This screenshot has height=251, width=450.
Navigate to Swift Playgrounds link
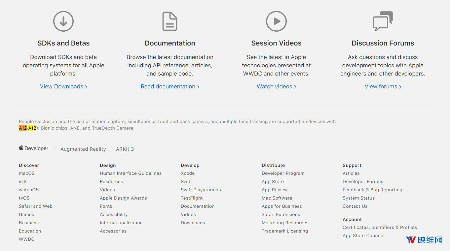coord(201,190)
